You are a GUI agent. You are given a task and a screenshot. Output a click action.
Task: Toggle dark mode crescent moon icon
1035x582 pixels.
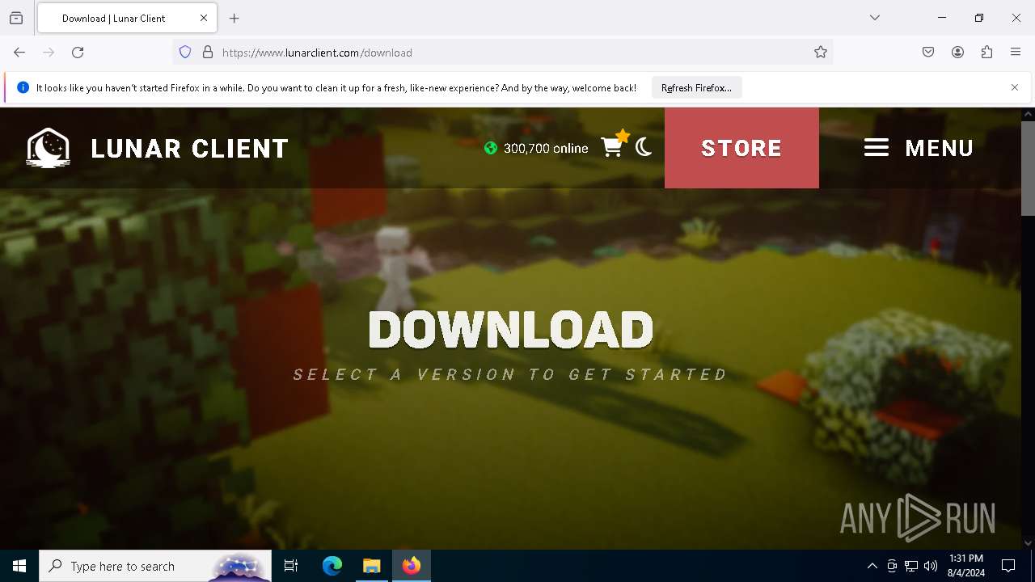coord(644,147)
